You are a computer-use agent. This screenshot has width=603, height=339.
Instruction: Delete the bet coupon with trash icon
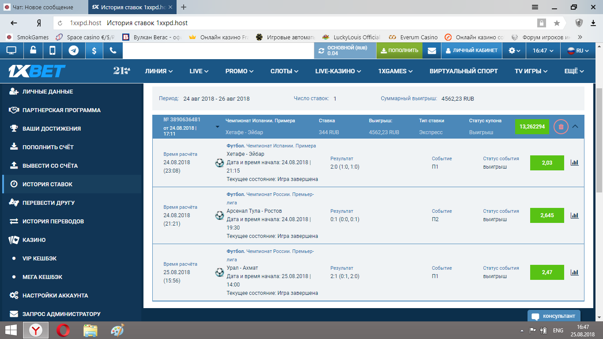[x=561, y=127]
